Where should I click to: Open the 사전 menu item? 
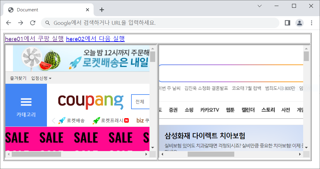(285, 110)
